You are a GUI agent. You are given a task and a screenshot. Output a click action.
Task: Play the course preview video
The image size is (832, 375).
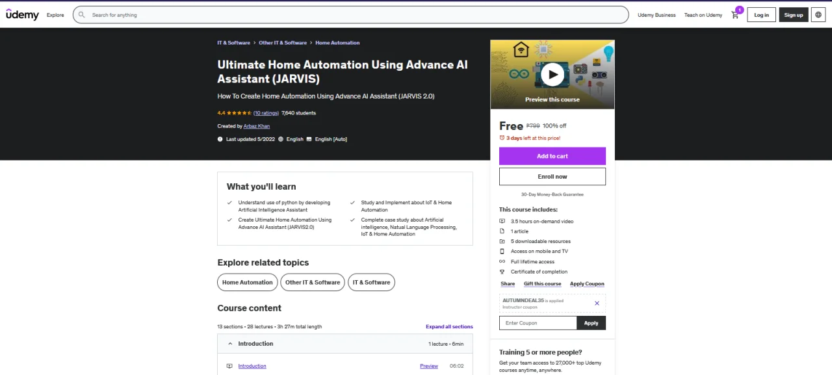click(x=552, y=74)
